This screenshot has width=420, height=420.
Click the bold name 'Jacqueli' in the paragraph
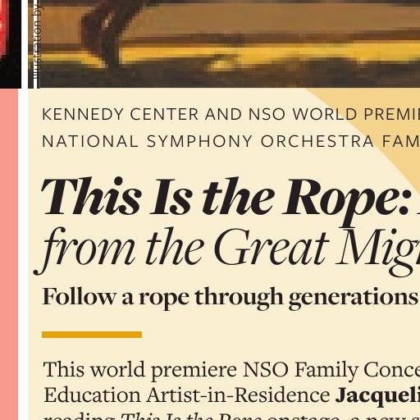pos(377,395)
